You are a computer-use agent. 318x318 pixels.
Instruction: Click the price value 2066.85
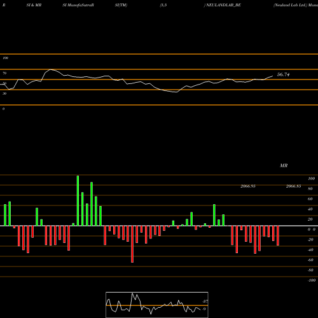293,186
